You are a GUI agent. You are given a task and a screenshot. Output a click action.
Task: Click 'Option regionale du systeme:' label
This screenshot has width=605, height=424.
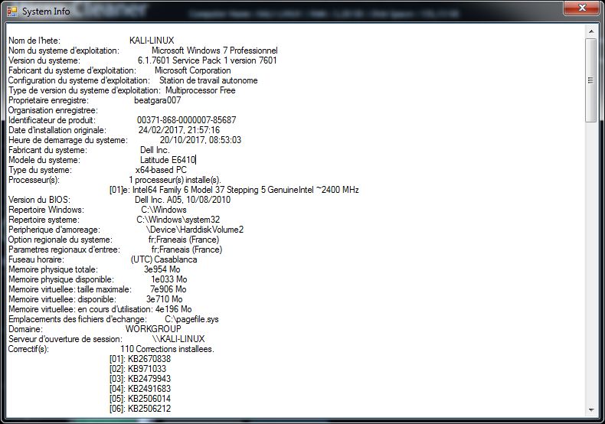point(60,240)
